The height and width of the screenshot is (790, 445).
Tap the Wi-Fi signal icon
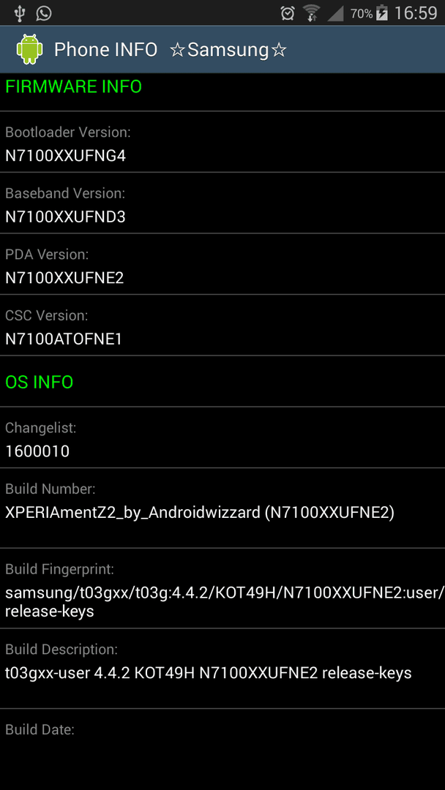[x=312, y=13]
